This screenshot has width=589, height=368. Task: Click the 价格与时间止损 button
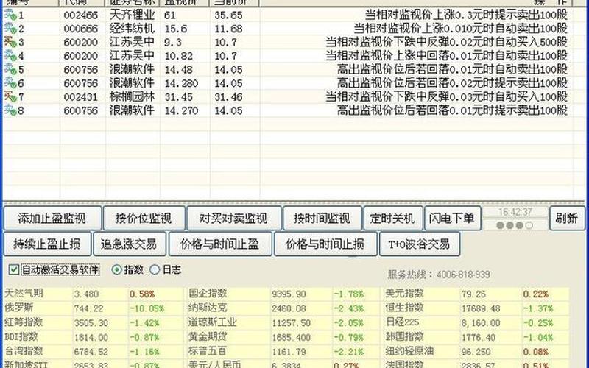click(x=325, y=244)
